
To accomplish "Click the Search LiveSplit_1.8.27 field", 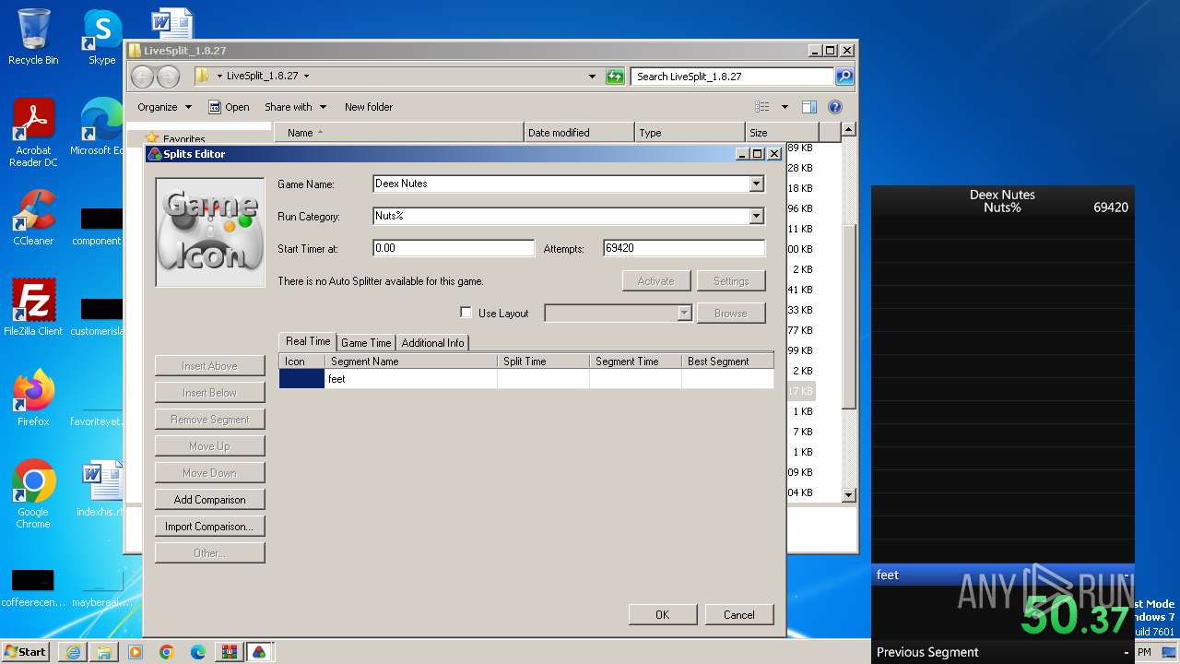I will pos(733,77).
